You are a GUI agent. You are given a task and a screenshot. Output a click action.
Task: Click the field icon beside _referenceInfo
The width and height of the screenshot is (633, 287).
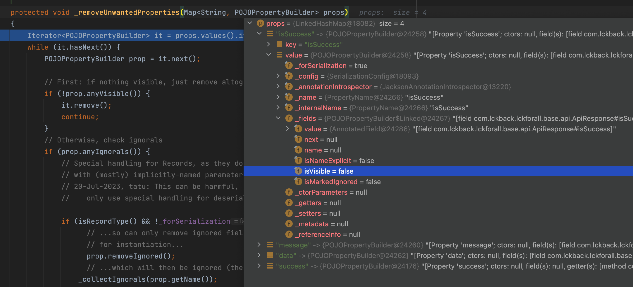(289, 235)
